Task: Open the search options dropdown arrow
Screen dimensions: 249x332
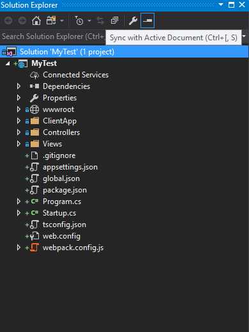Action: 244,36
